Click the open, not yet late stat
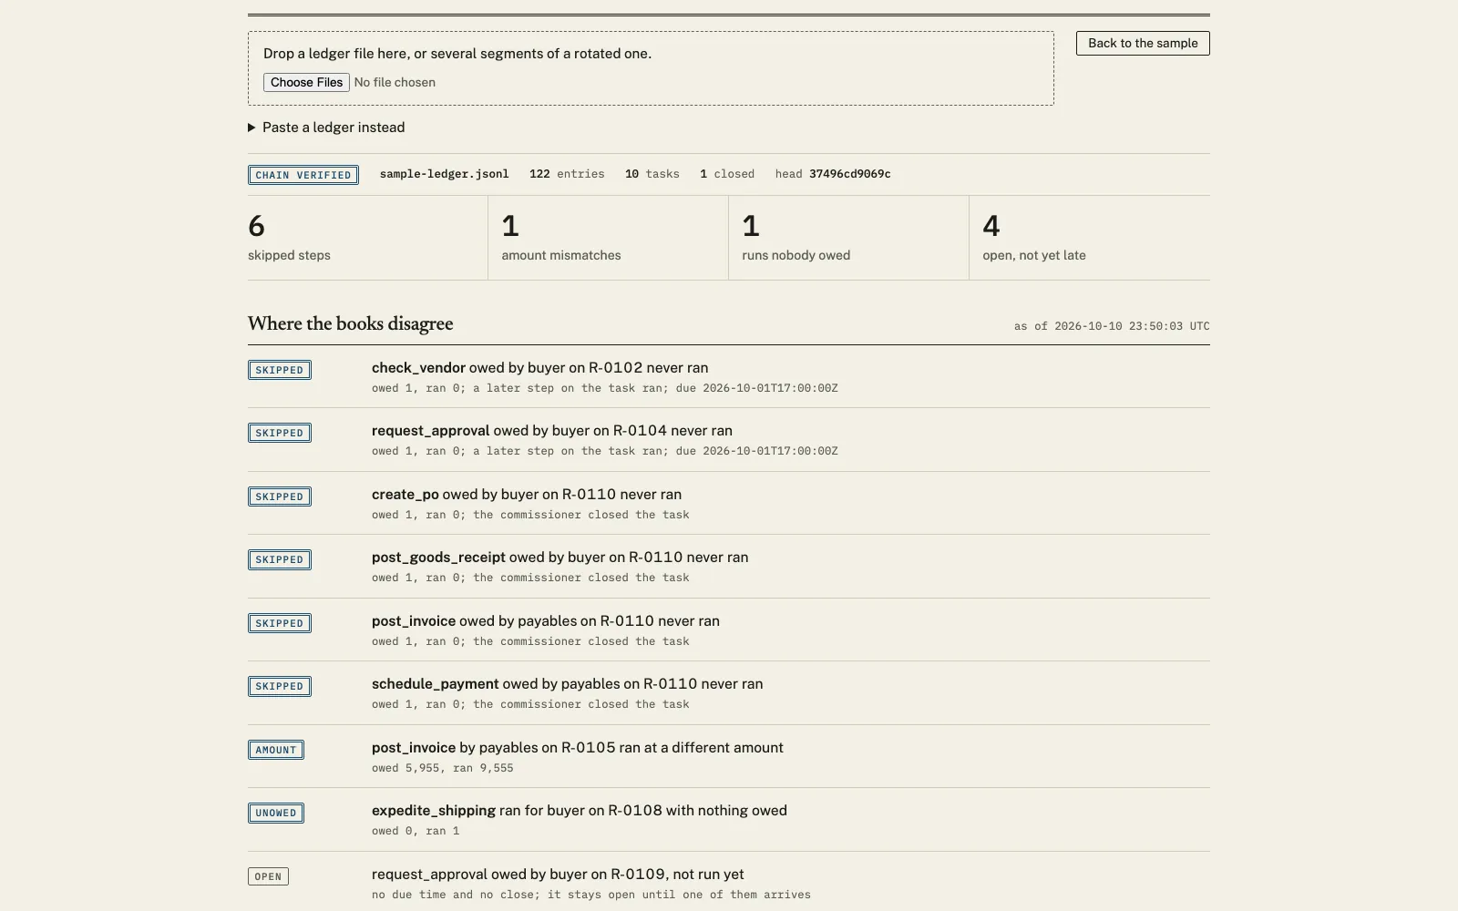This screenshot has height=911, width=1458. click(x=1090, y=238)
